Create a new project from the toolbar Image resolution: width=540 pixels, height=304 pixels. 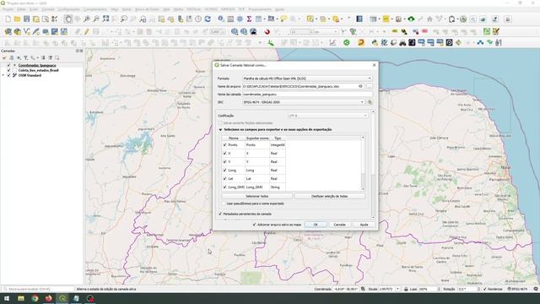(x=8, y=19)
